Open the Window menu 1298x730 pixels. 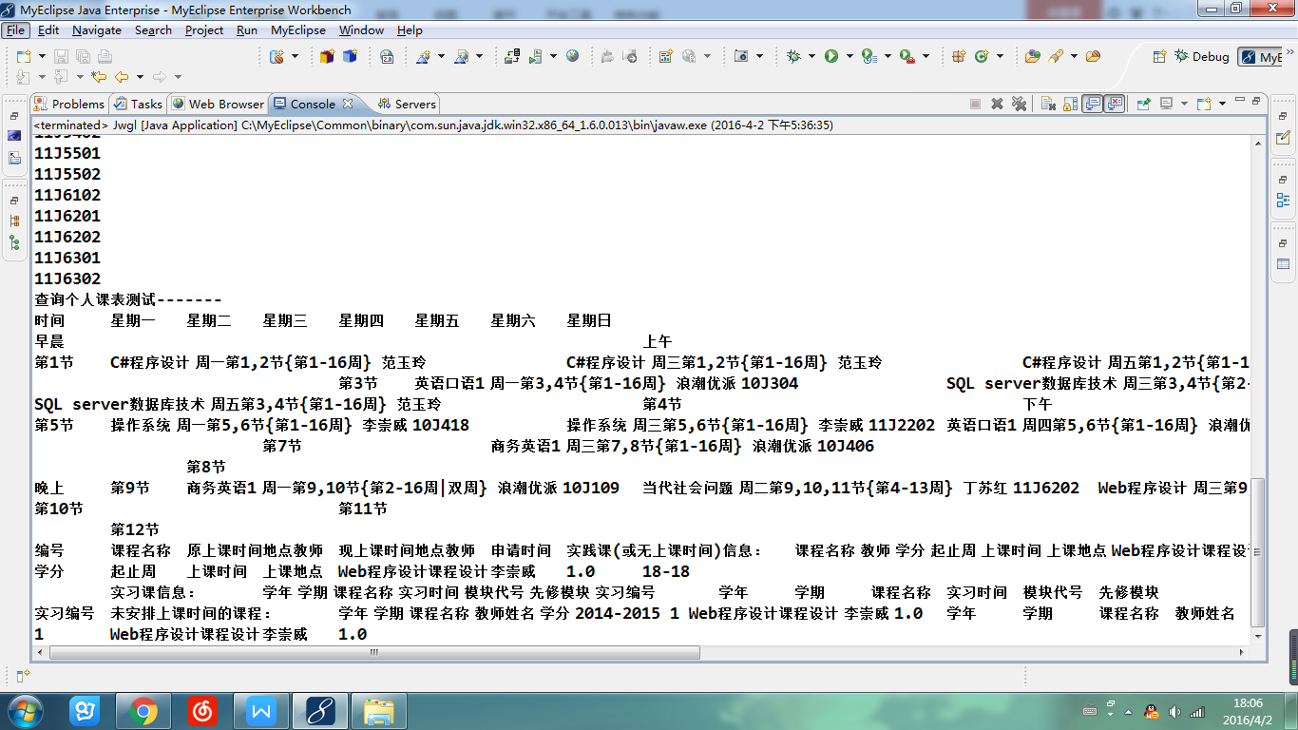tap(362, 30)
